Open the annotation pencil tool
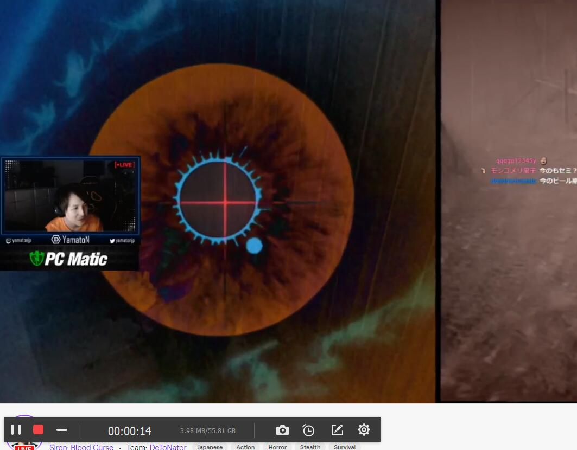 pyautogui.click(x=337, y=430)
